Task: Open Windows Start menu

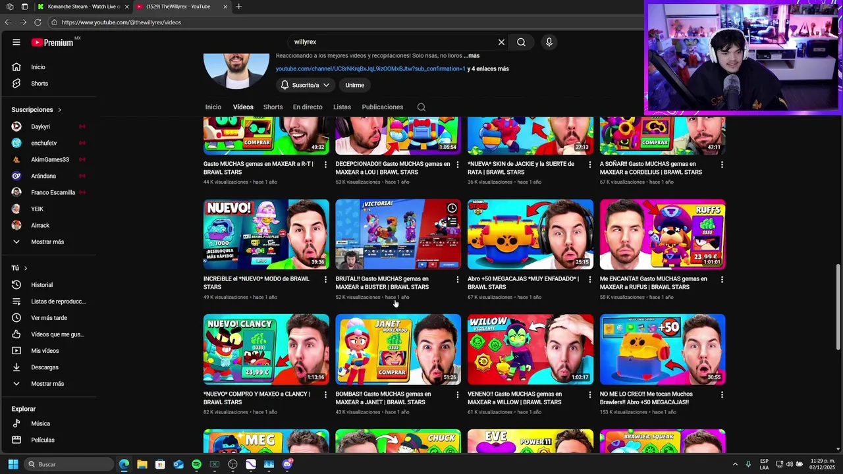Action: pos(13,464)
